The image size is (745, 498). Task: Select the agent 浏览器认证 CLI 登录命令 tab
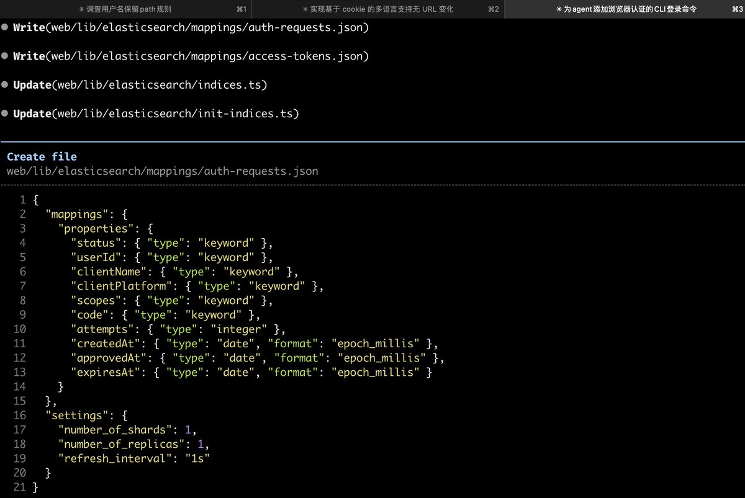(x=625, y=9)
